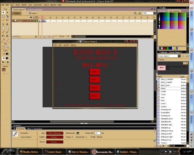Click the Device Settings button
Viewport: 194px width, 155px height.
coord(55,142)
